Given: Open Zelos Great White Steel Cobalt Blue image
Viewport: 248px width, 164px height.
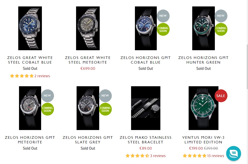Looking at the screenshot, I should pyautogui.click(x=30, y=28).
